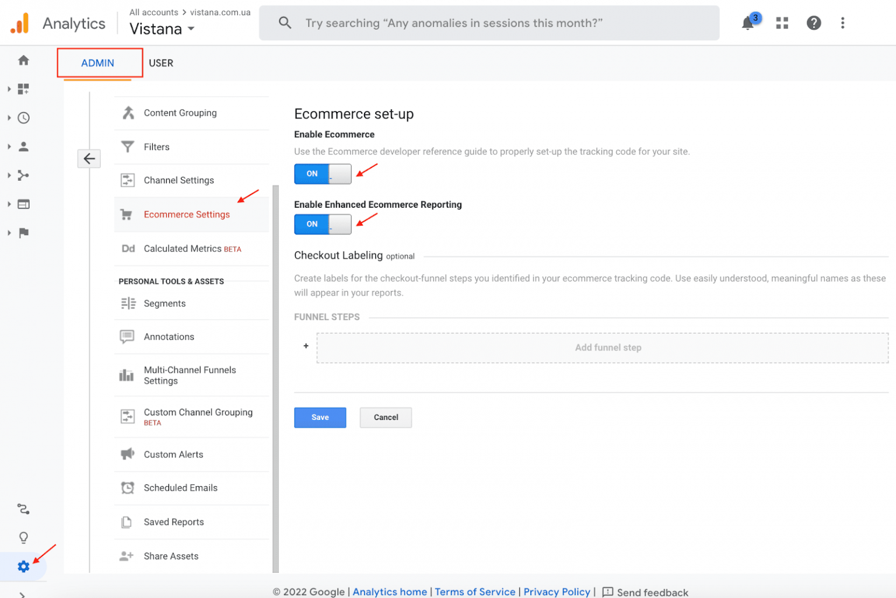Open the Conversions flag icon
This screenshot has width=896, height=598.
click(23, 233)
